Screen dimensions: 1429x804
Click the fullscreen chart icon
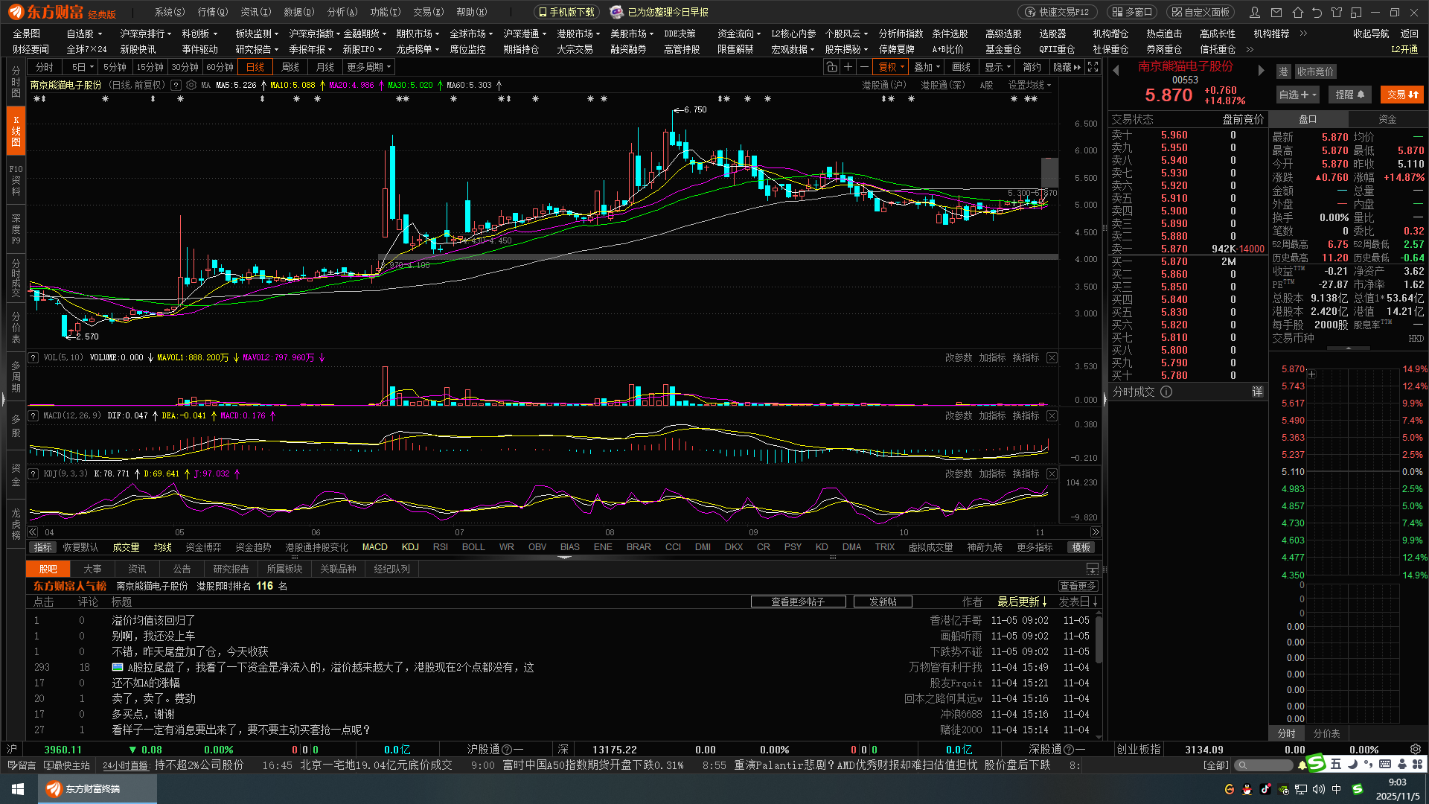pos(1093,67)
